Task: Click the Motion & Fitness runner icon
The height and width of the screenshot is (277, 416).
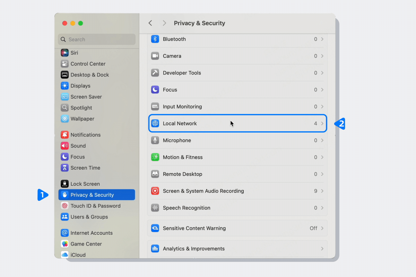Action: pos(155,157)
